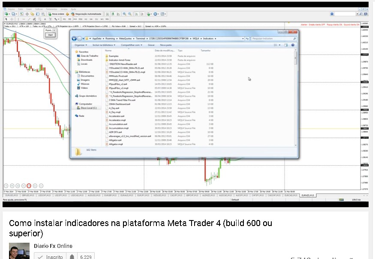Select the crosshair tool
375x259 pixels.
coord(12,19)
